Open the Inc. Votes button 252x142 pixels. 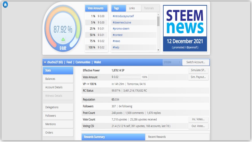198,119
